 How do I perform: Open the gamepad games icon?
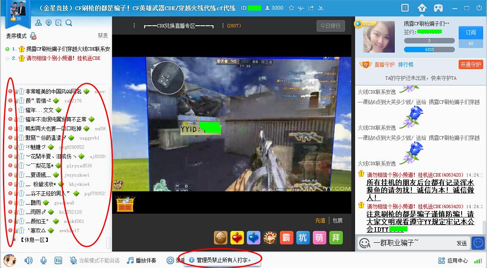(438, 8)
